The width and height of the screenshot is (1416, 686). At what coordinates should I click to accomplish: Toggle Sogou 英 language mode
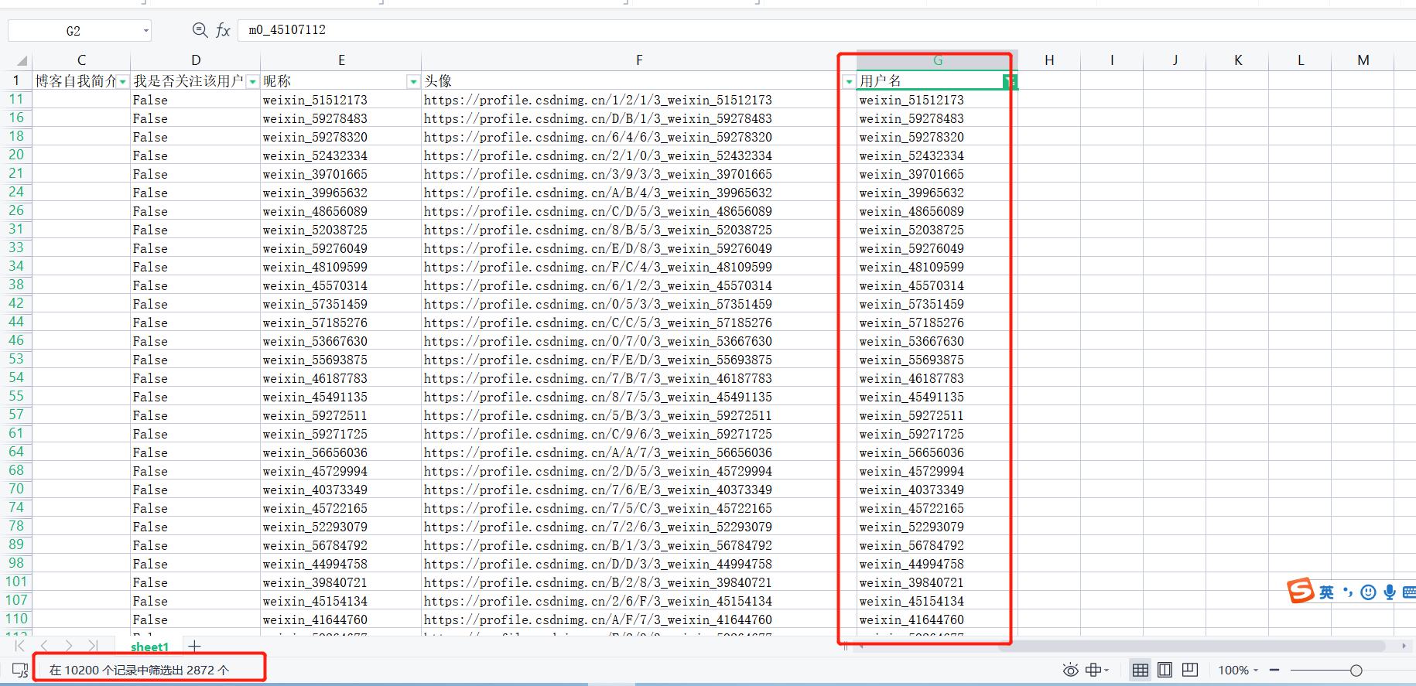(1326, 592)
